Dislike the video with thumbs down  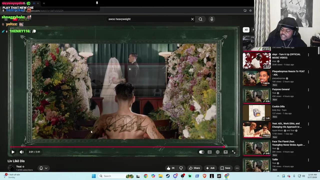[x=181, y=168]
